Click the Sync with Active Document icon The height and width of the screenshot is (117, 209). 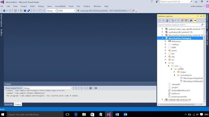pos(178,20)
